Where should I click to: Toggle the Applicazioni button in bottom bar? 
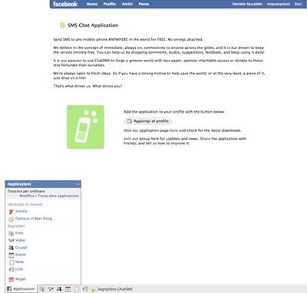tap(21, 289)
